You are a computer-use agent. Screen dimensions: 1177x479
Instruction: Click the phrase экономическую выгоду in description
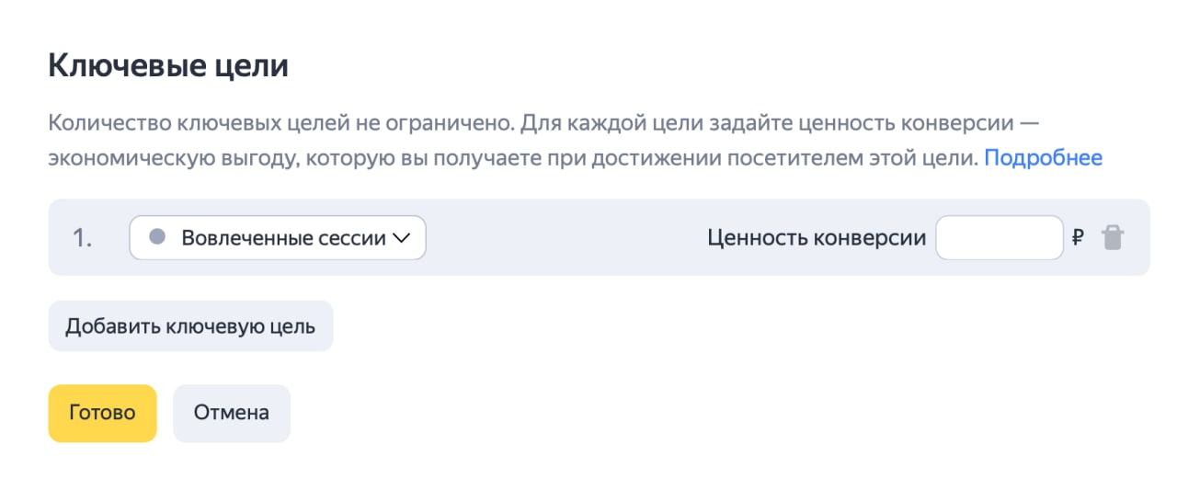tap(143, 158)
